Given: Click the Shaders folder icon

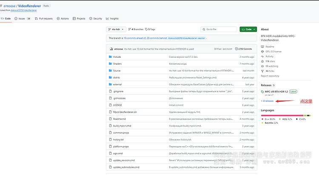Looking at the screenshot, I should point(110,63).
